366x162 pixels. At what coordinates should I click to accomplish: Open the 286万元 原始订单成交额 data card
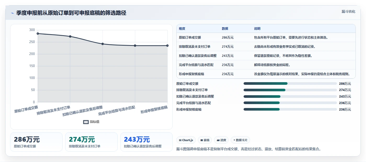[36, 142]
